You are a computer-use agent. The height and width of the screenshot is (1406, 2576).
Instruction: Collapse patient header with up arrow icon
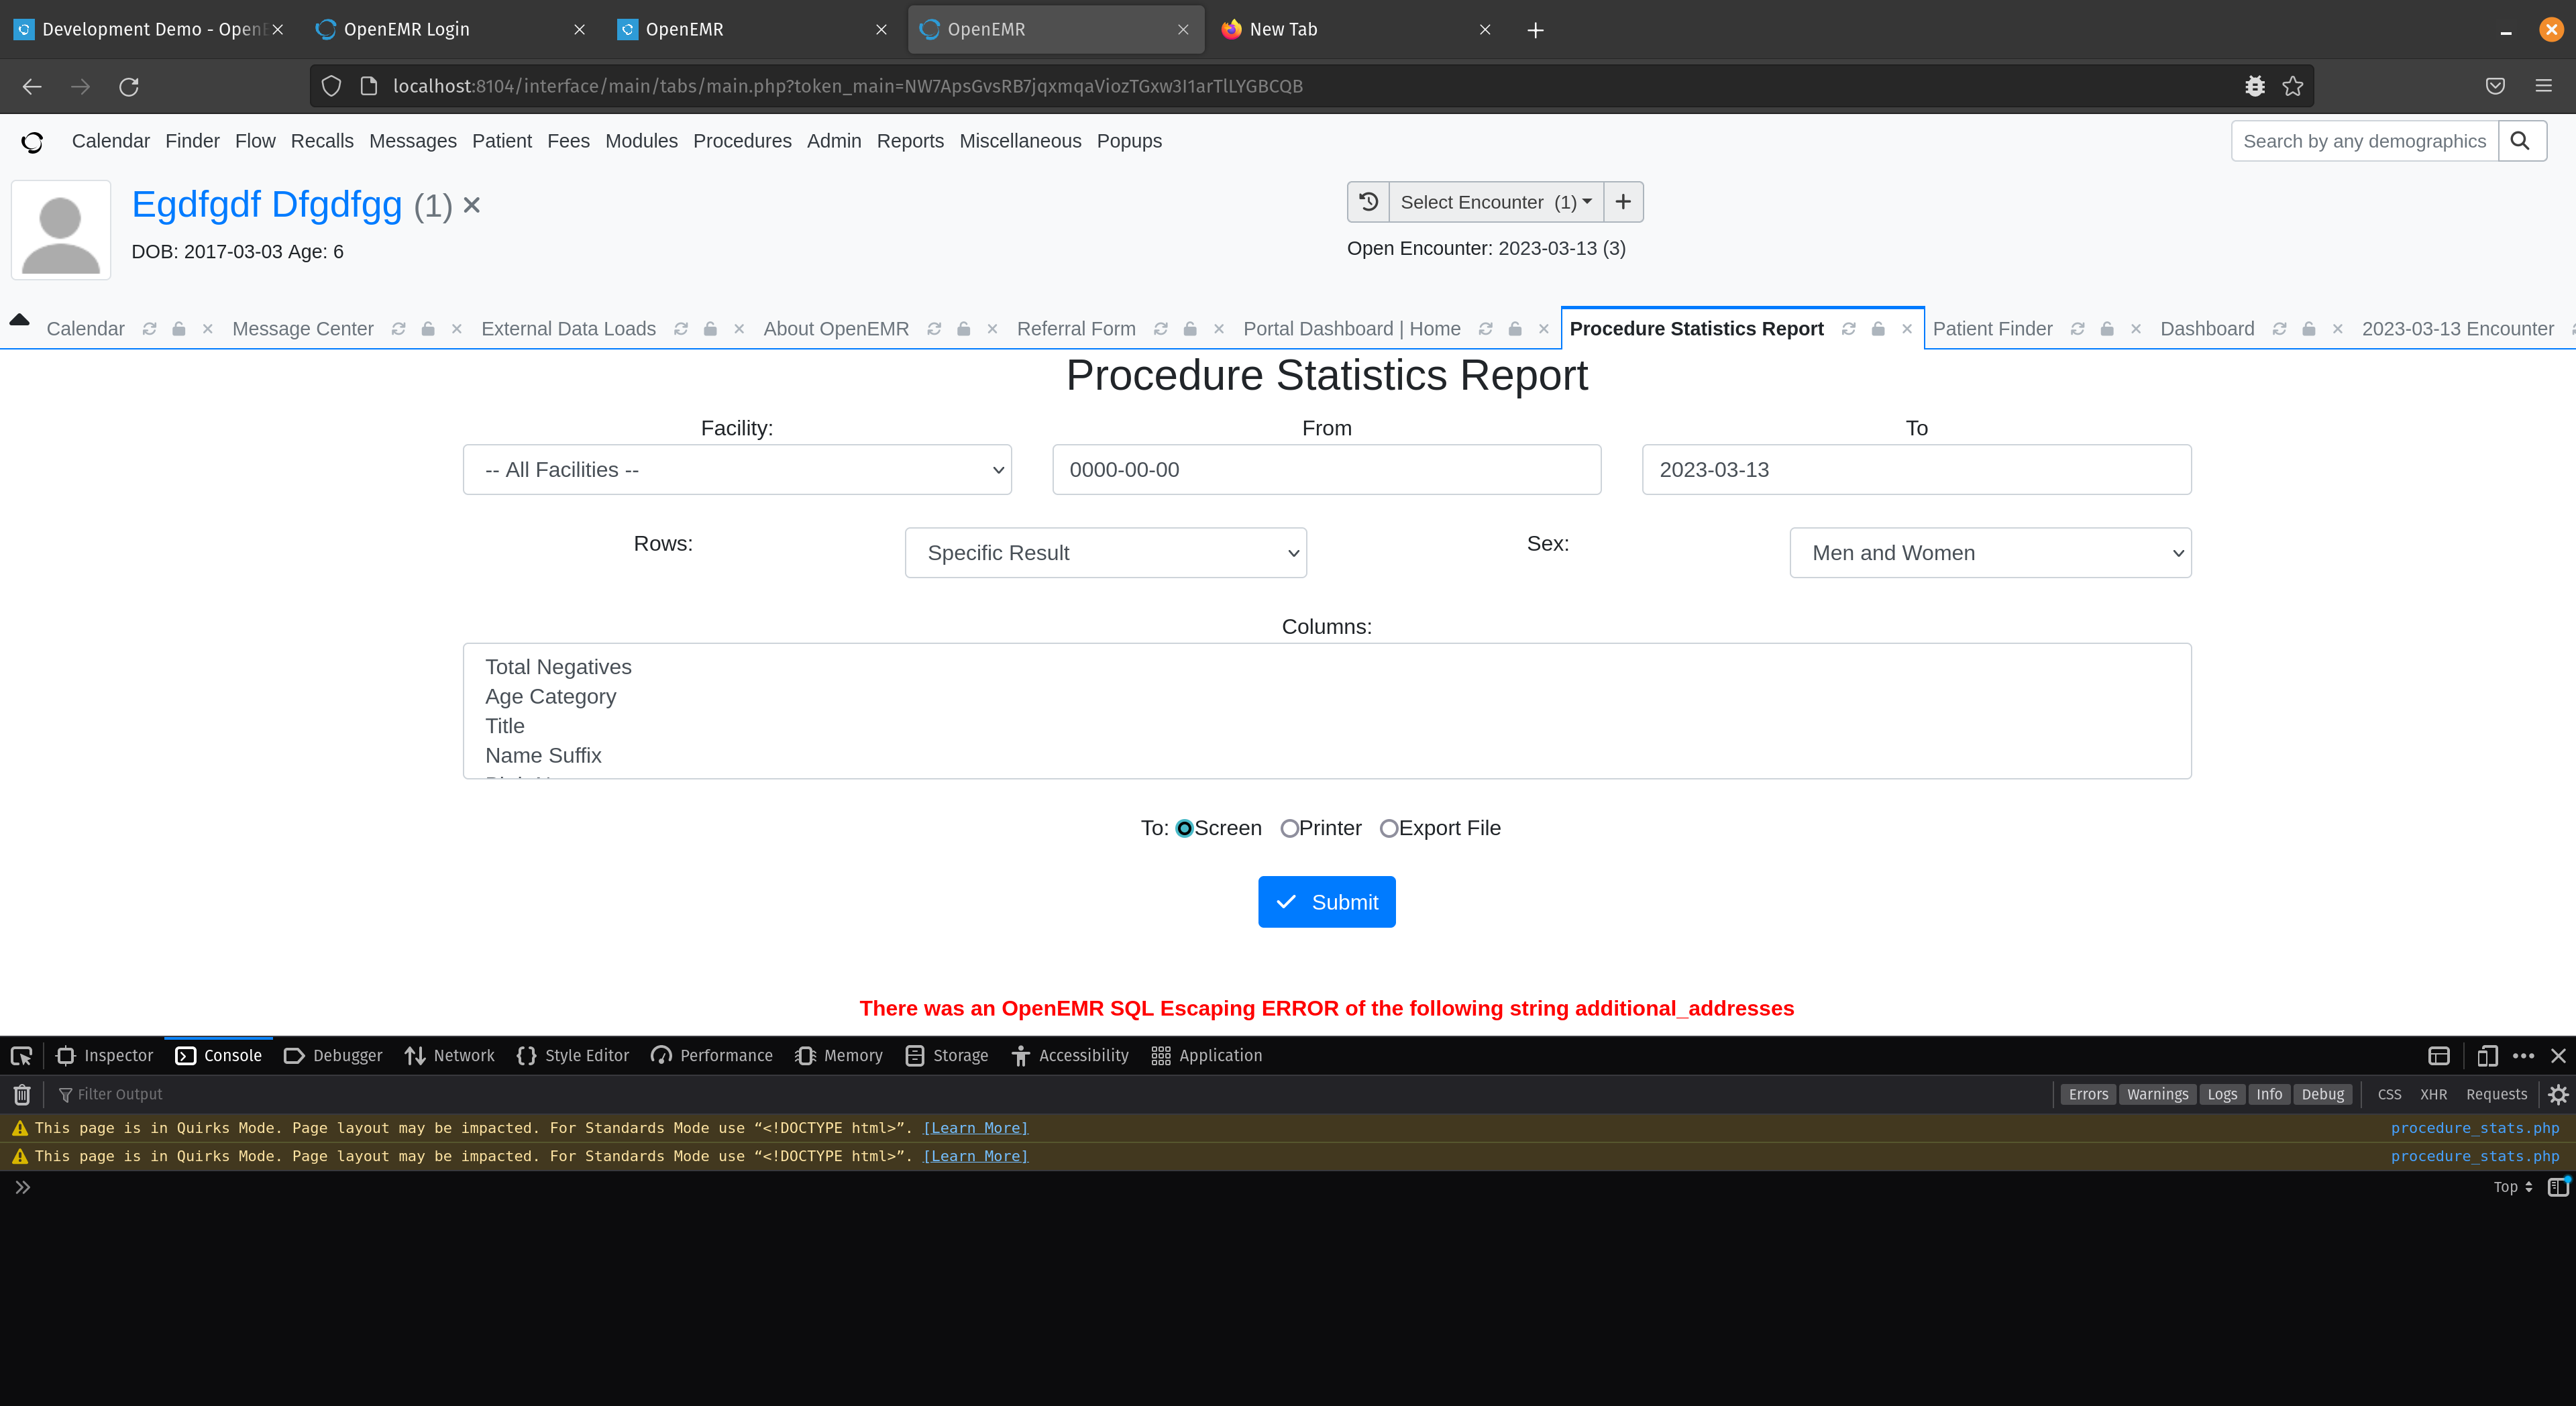tap(19, 320)
